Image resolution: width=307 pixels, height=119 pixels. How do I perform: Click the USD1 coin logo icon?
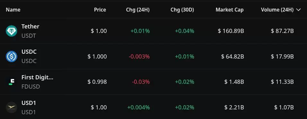tap(11, 107)
